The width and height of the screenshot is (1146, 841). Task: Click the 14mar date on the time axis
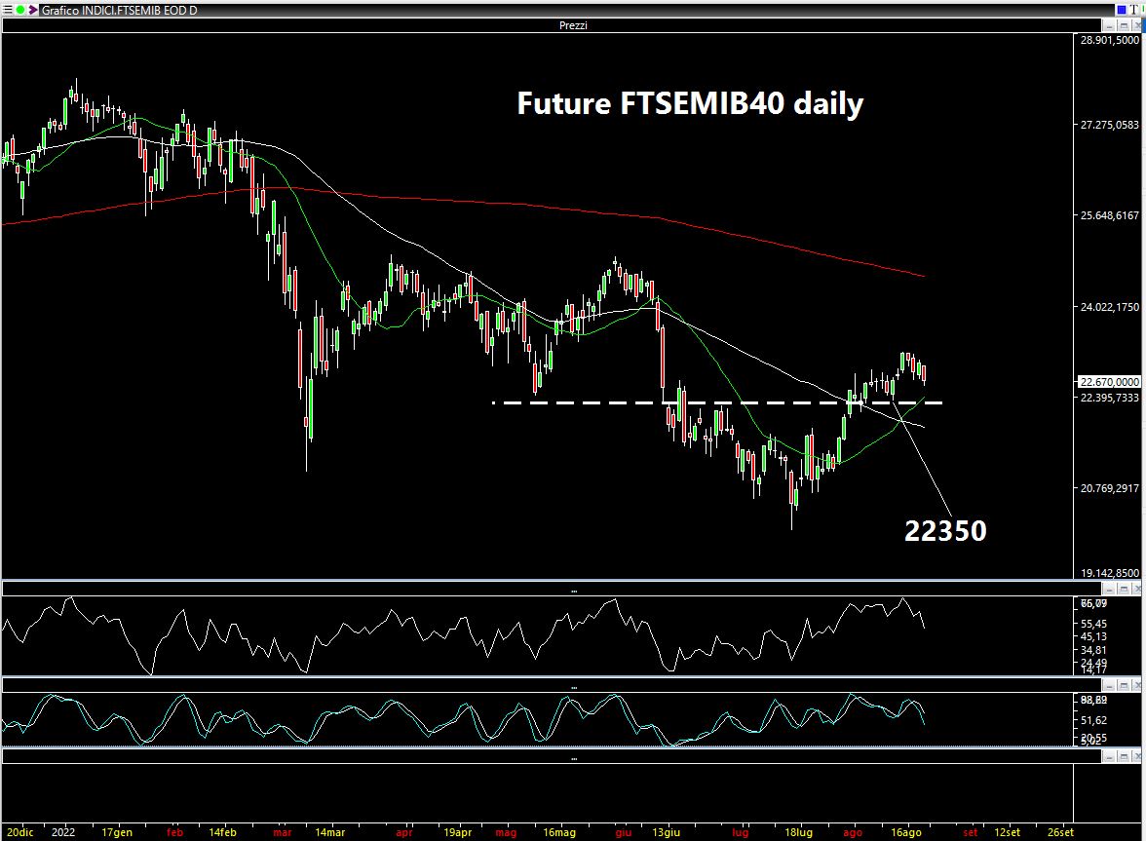point(329,832)
